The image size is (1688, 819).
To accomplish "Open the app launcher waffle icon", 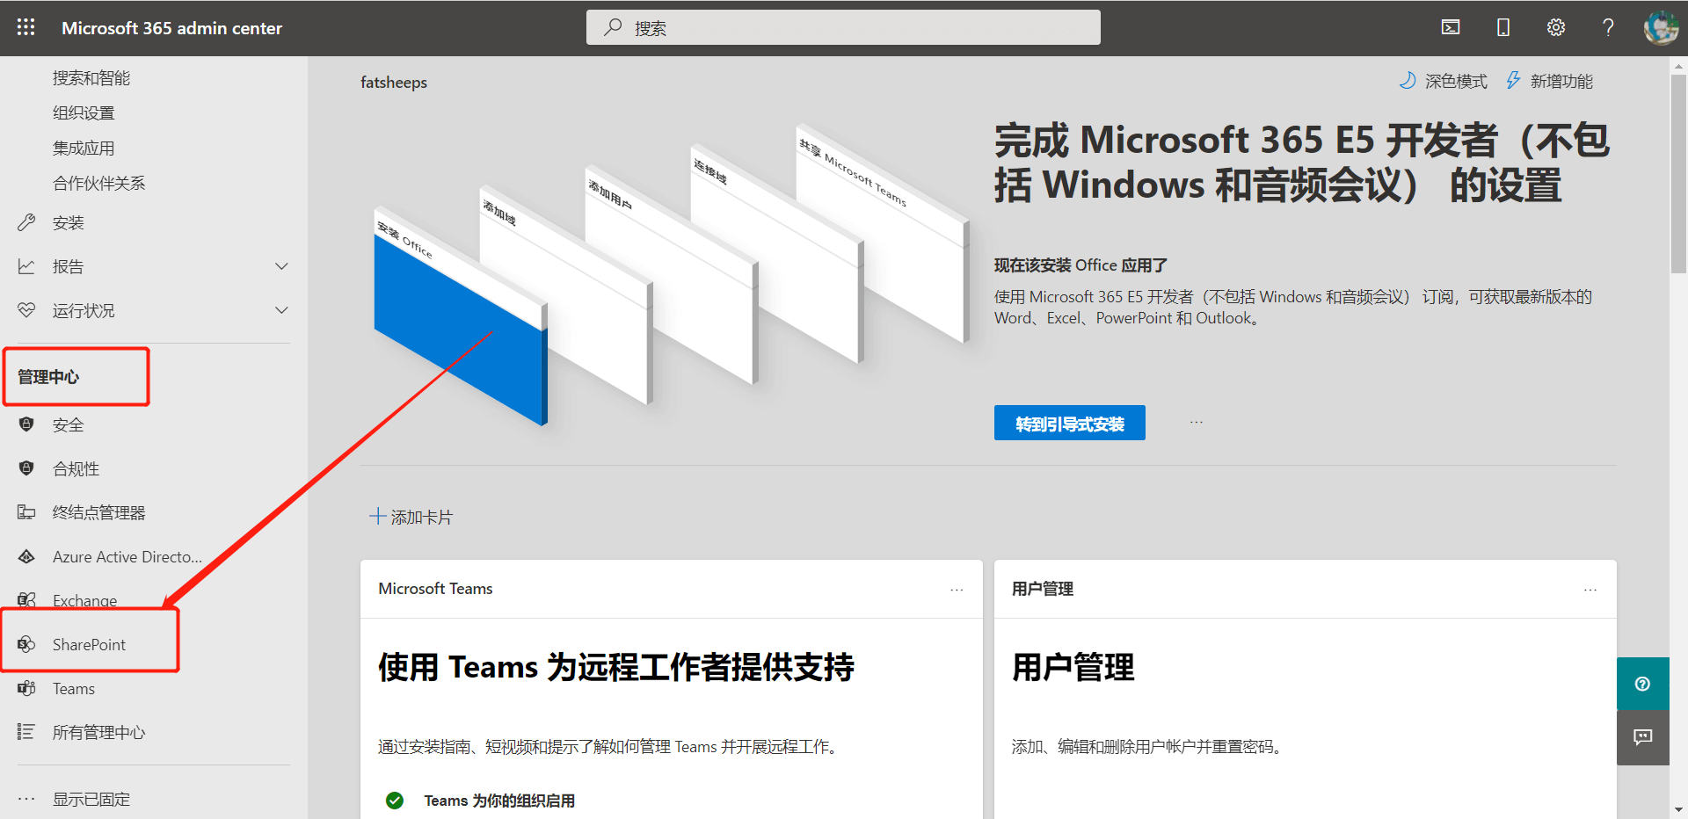I will [26, 27].
